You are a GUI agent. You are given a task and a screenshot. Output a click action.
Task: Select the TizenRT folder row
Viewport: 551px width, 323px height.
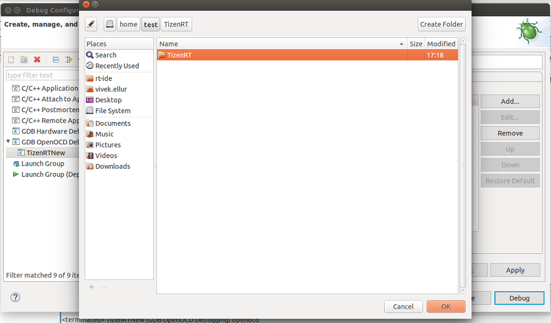coord(280,55)
